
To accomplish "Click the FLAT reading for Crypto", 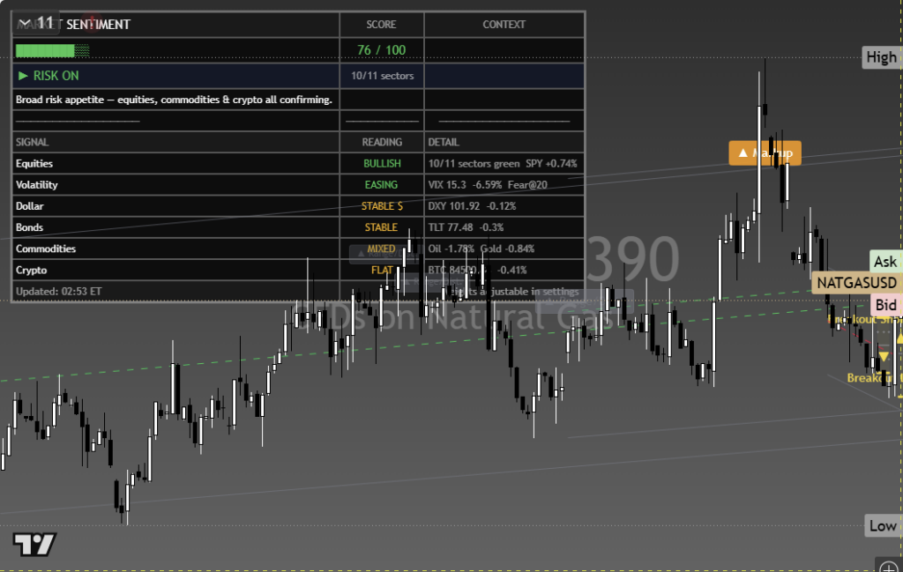I will 382,270.
